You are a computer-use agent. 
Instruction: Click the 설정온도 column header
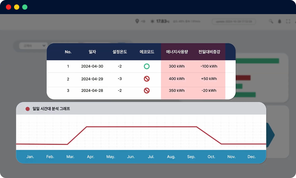point(120,52)
